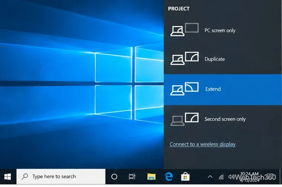Image resolution: width=282 pixels, height=187 pixels.
Task: Open Cortana from the taskbar circle icon
Action: point(114,177)
